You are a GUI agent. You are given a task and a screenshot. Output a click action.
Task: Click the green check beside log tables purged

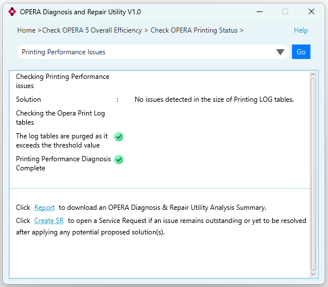tap(119, 137)
